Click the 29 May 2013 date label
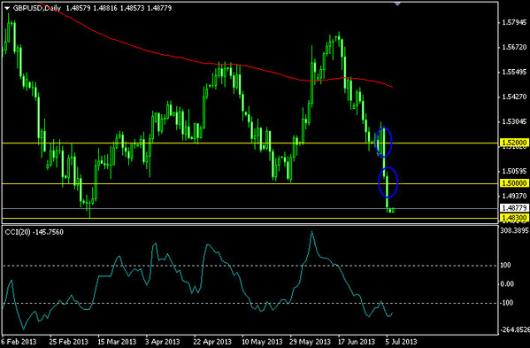This screenshot has height=348, width=530. [311, 342]
